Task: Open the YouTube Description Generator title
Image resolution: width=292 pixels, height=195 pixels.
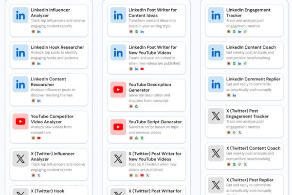Action: [x=150, y=87]
